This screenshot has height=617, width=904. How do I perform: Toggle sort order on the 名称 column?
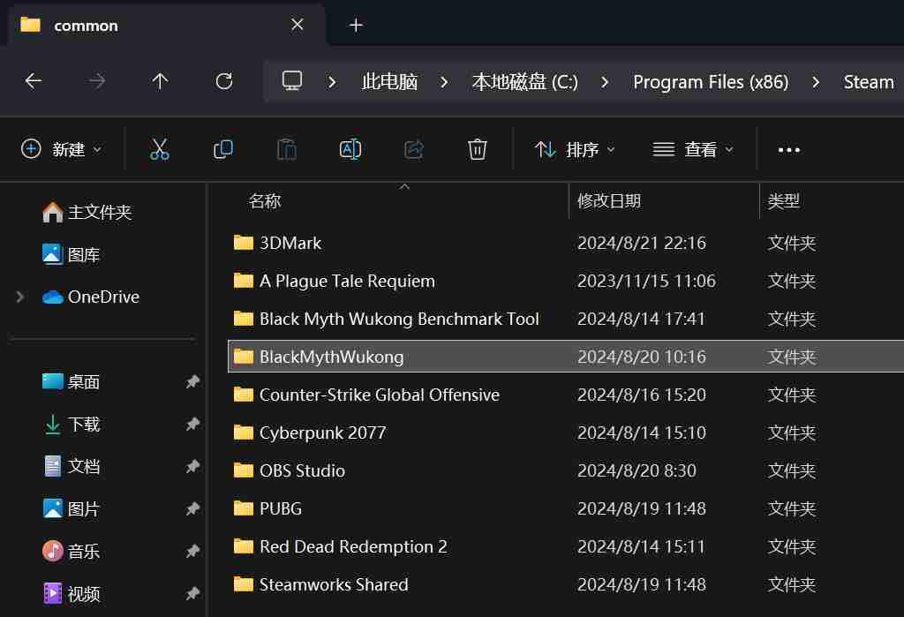(x=265, y=200)
